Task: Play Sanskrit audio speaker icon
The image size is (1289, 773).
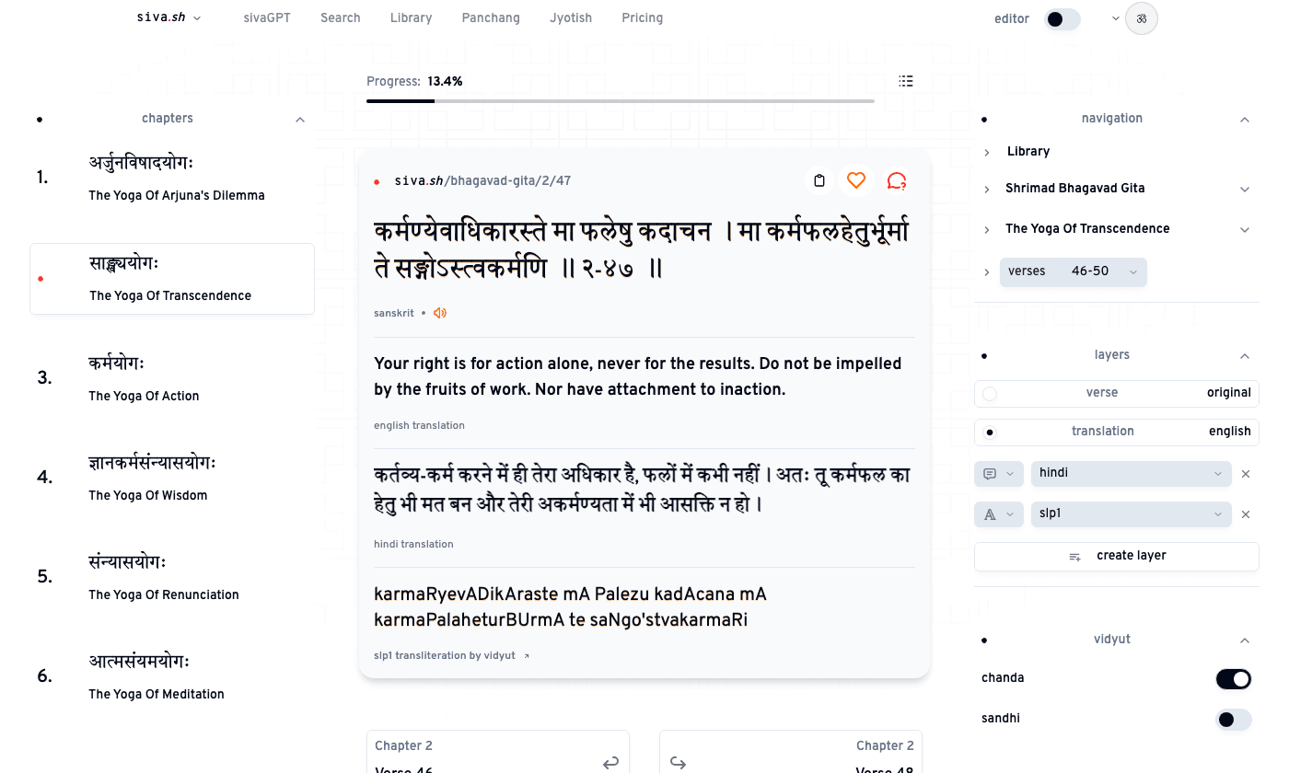Action: (x=440, y=313)
